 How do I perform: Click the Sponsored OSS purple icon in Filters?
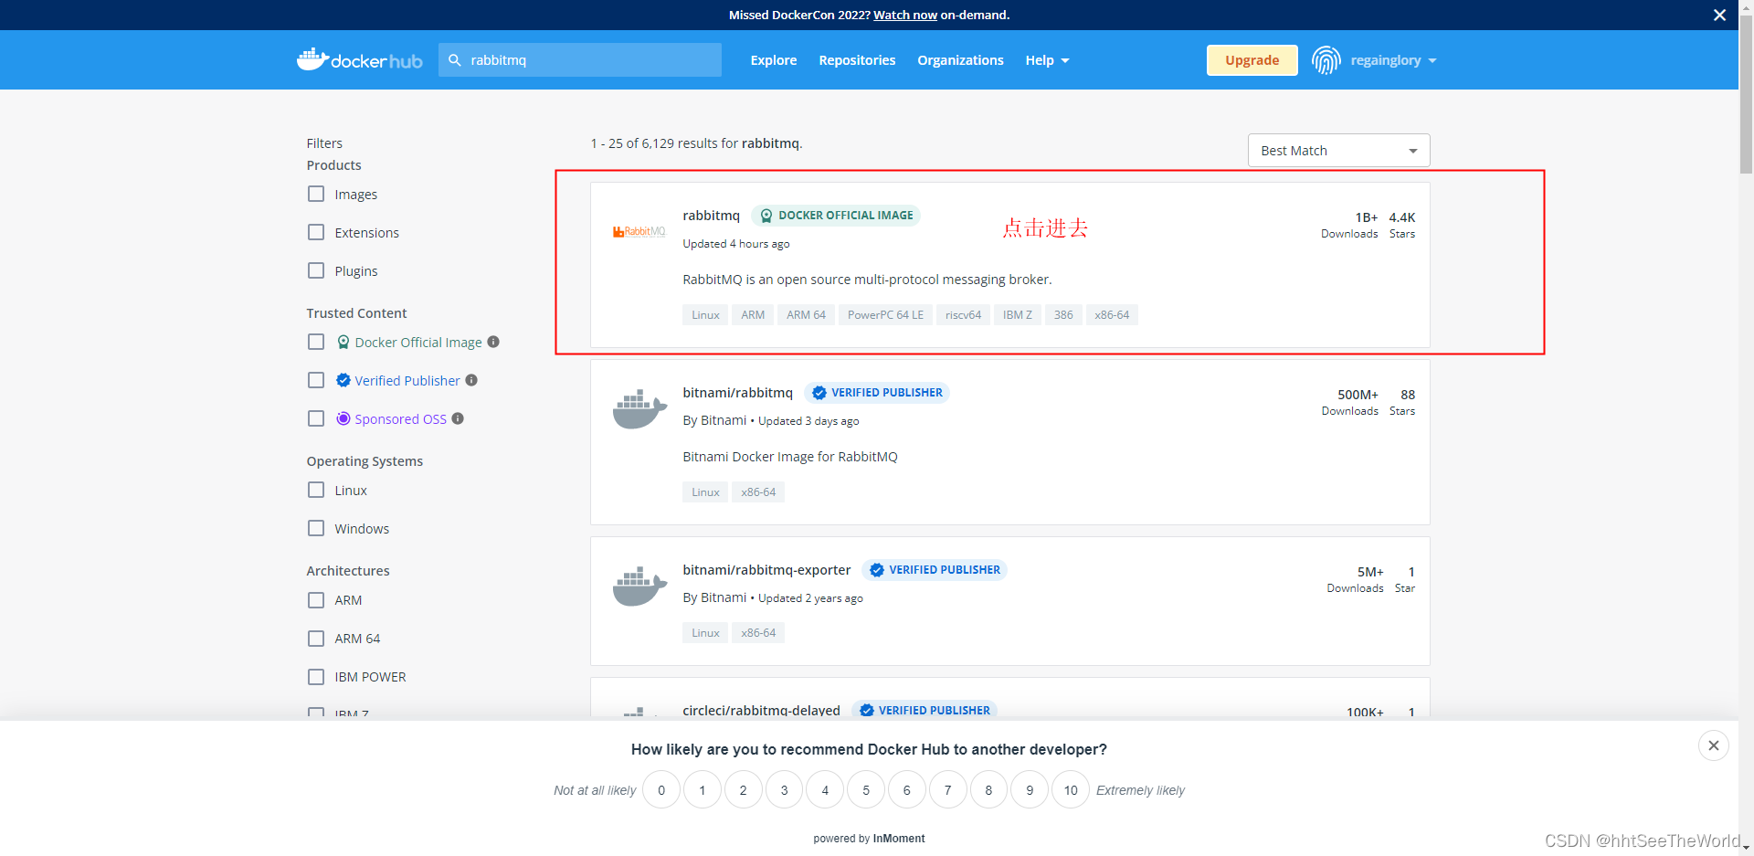click(343, 418)
